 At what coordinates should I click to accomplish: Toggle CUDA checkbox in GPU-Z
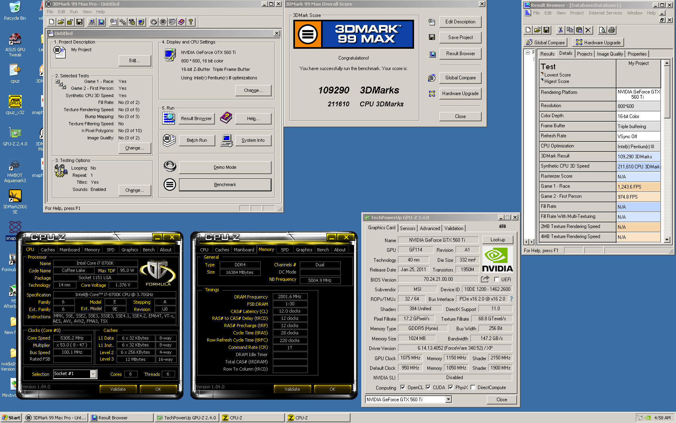(x=428, y=387)
